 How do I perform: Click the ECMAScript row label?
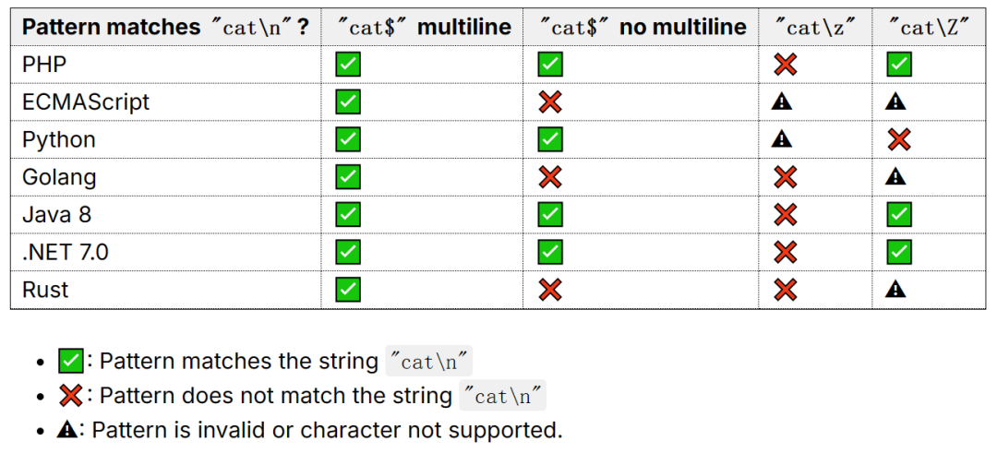point(86,101)
